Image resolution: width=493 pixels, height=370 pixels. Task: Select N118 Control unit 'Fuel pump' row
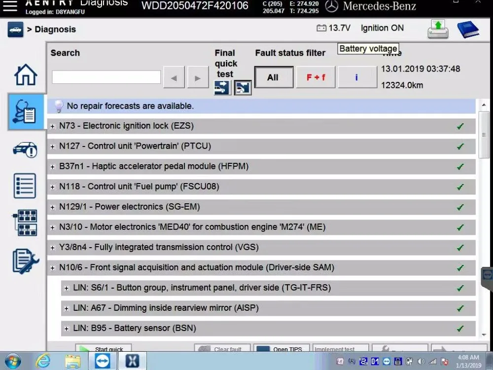tap(261, 186)
